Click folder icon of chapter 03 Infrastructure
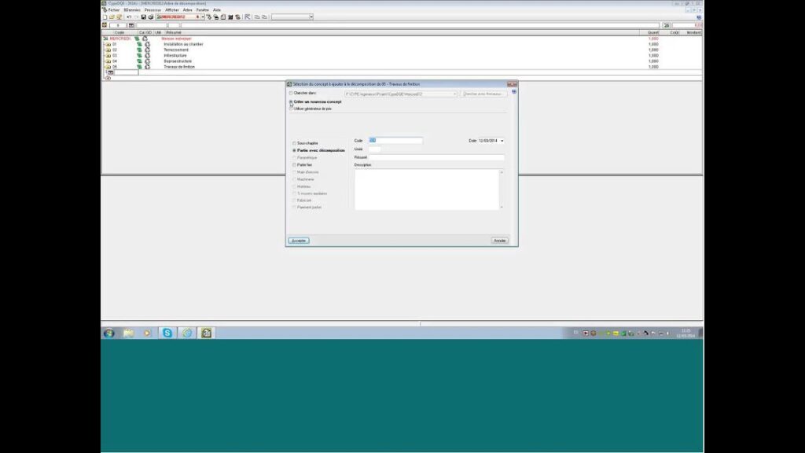The width and height of the screenshot is (805, 453). coord(107,56)
